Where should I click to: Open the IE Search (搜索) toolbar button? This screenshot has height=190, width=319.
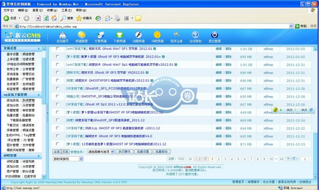[x=67, y=18]
